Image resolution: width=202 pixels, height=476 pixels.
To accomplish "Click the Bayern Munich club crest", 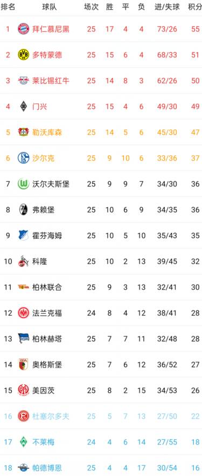I will pyautogui.click(x=23, y=29).
